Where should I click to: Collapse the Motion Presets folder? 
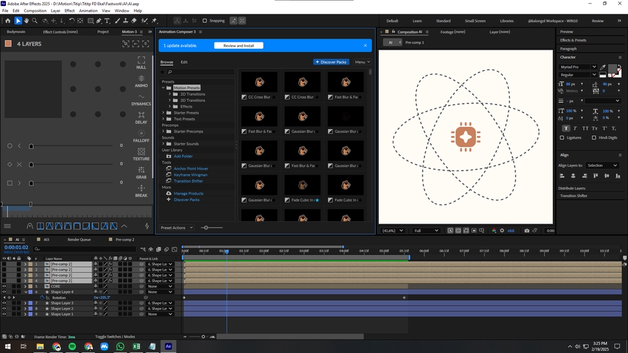click(163, 88)
